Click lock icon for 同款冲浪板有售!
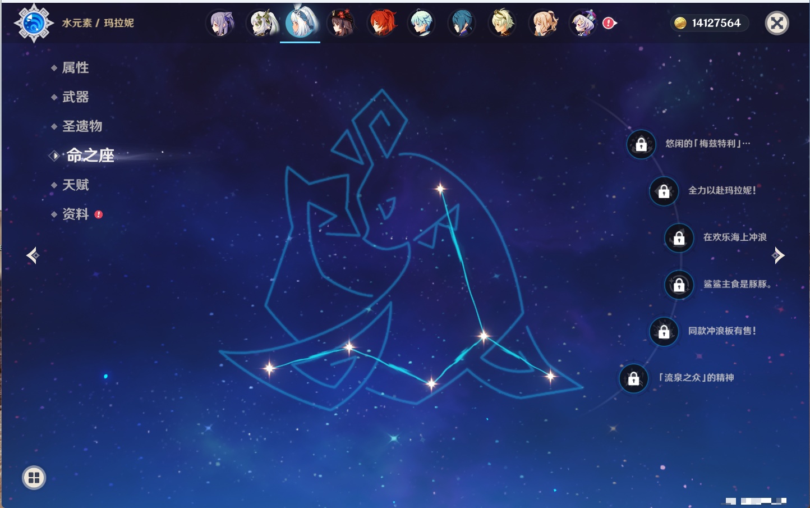The width and height of the screenshot is (810, 508). [x=664, y=331]
